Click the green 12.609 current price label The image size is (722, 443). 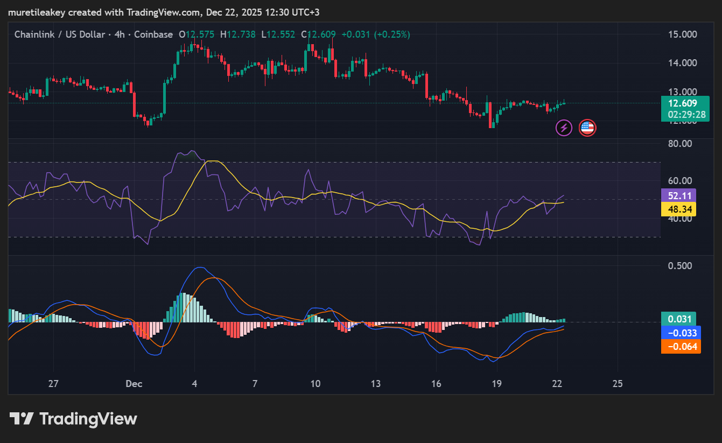pos(682,103)
